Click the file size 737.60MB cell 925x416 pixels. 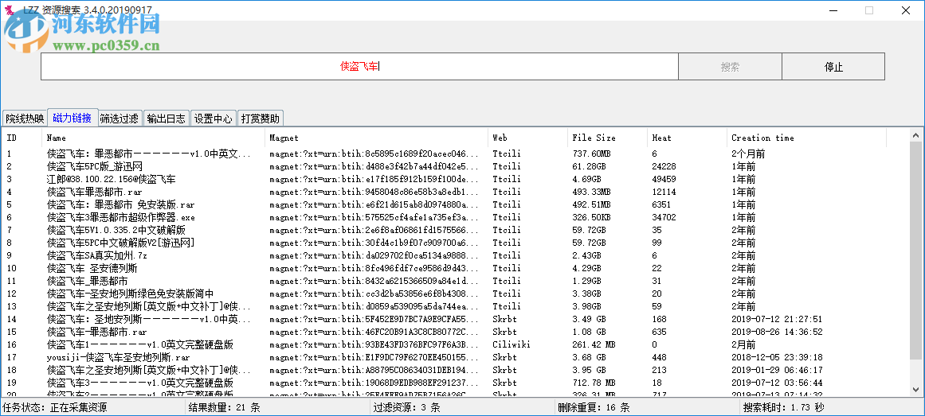pos(592,154)
